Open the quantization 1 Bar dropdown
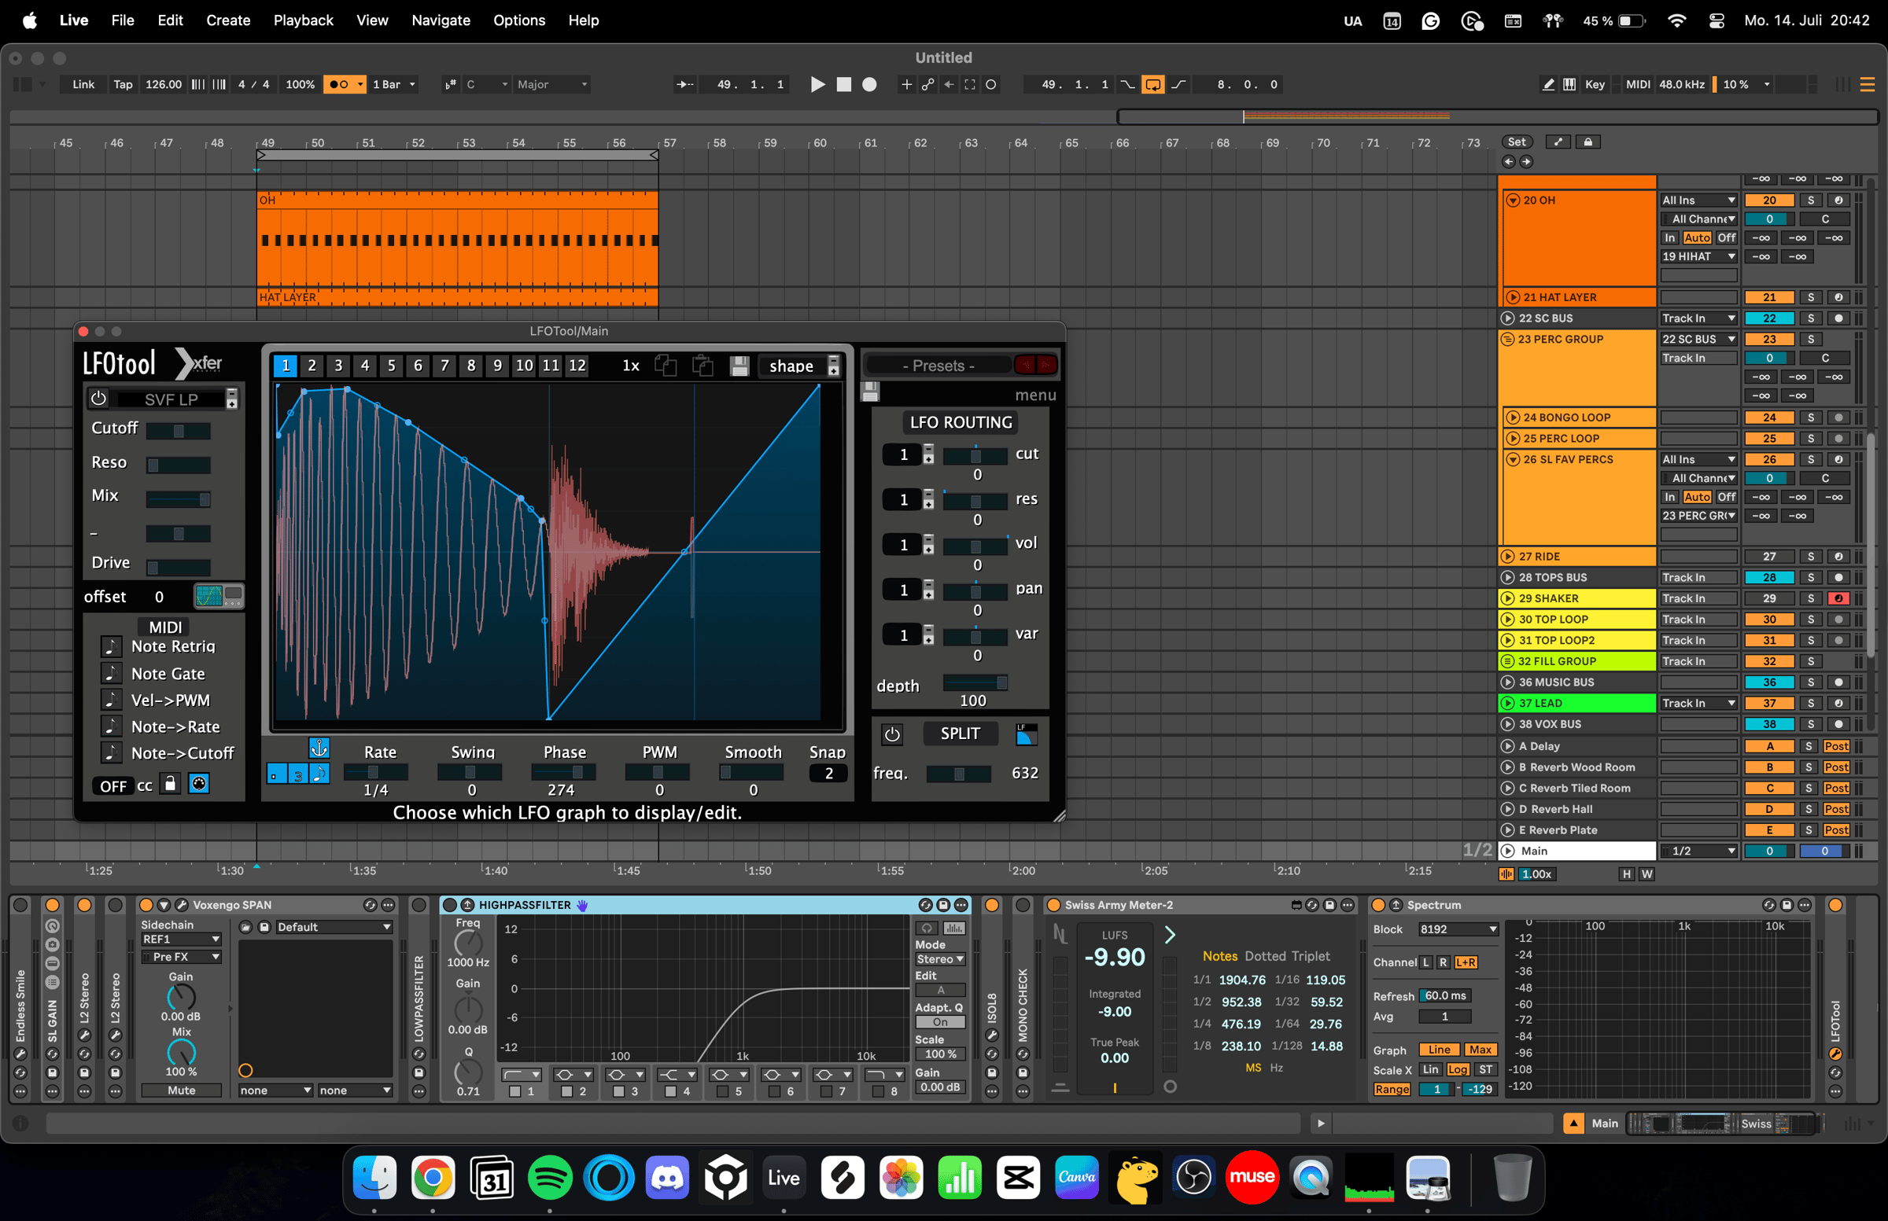 (x=393, y=84)
